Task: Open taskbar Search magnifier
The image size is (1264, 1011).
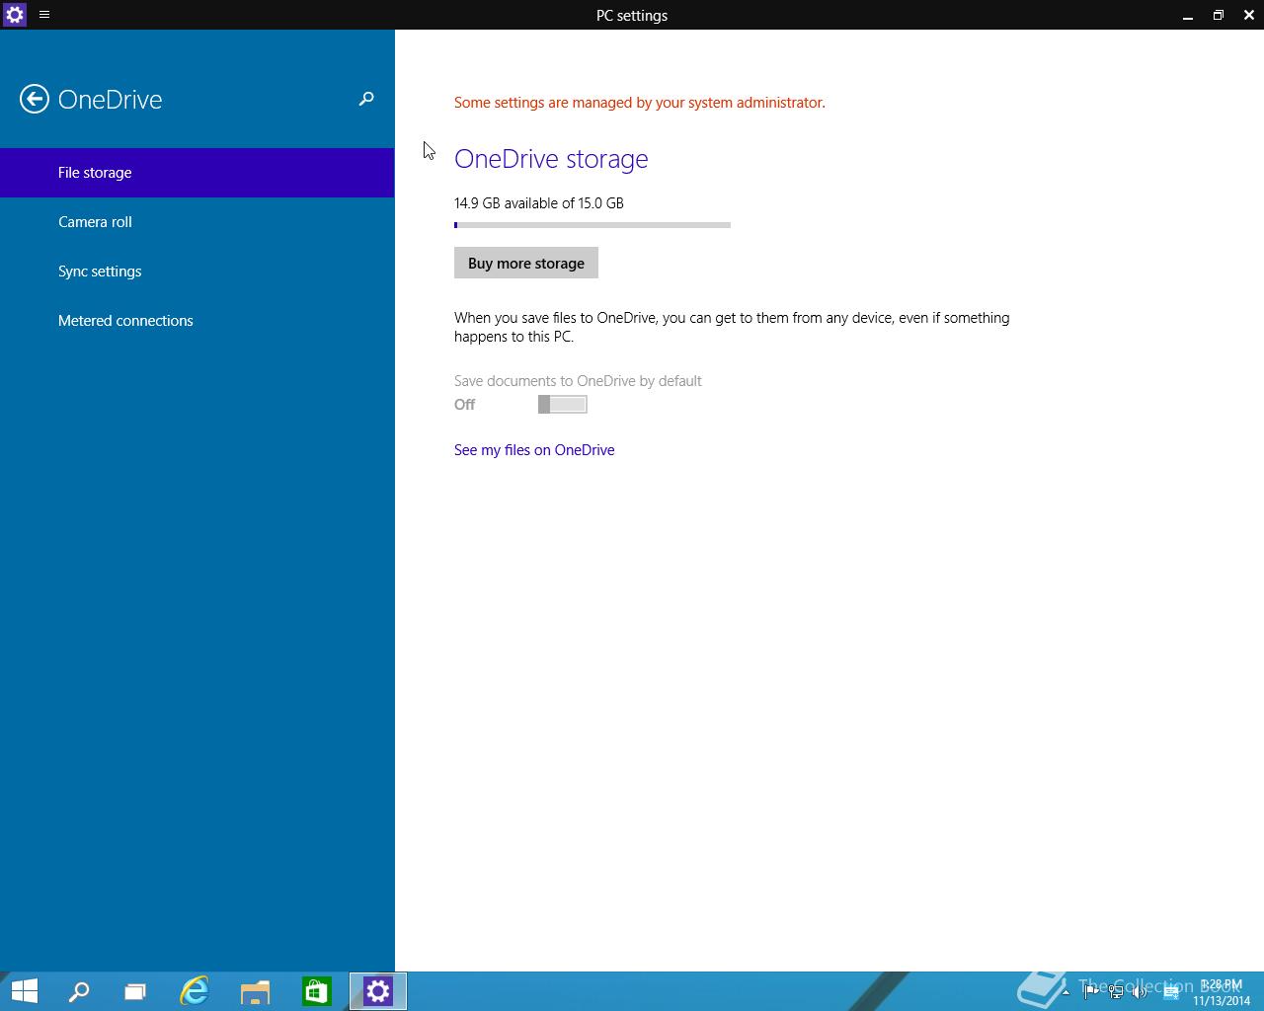Action: pos(78,991)
